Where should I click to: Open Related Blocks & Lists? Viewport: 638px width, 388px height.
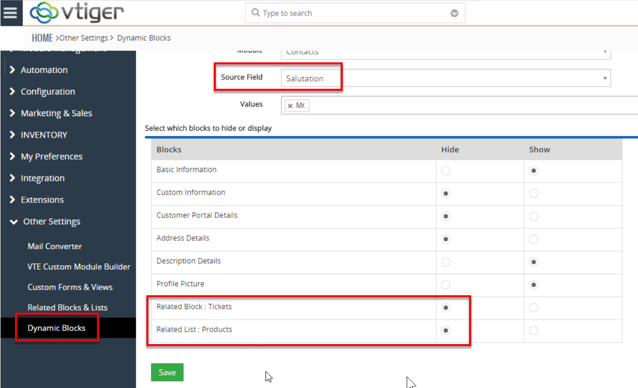click(67, 308)
